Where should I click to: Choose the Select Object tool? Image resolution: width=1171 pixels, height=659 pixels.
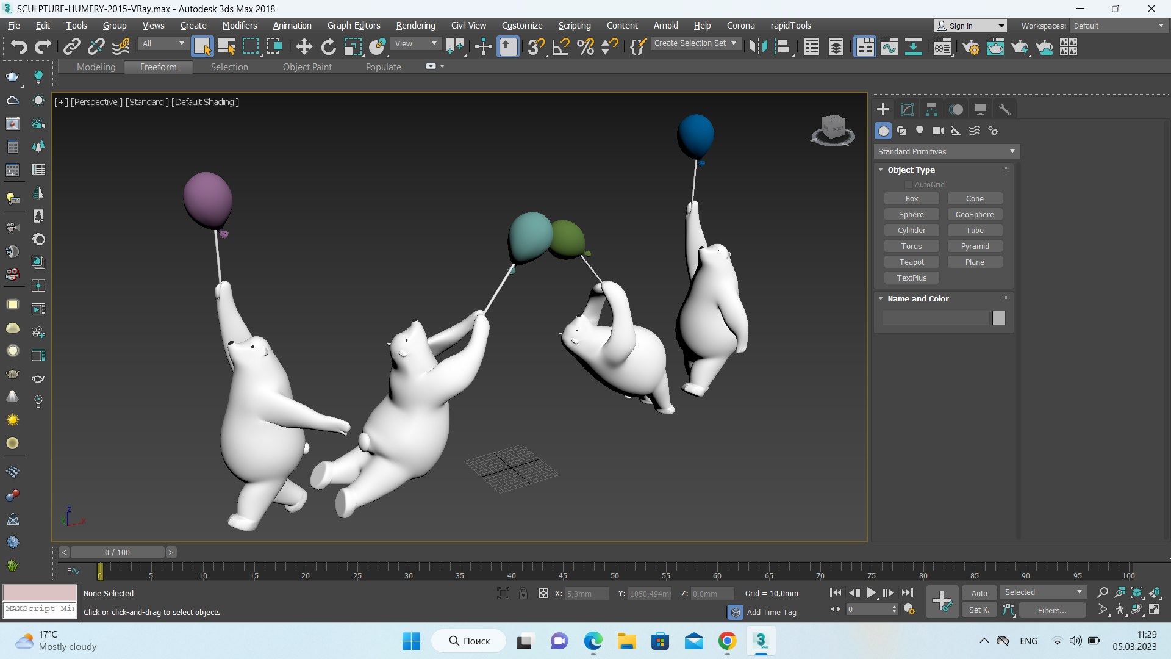pos(202,46)
